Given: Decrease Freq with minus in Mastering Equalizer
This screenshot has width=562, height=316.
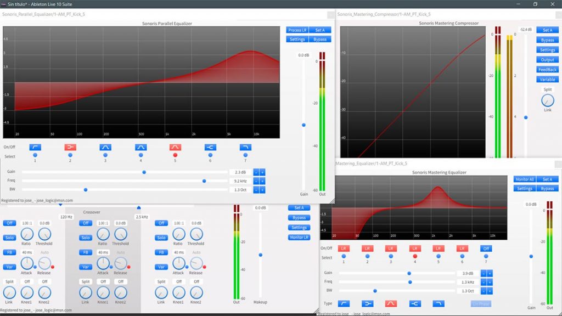Looking at the screenshot, I should tap(484, 282).
